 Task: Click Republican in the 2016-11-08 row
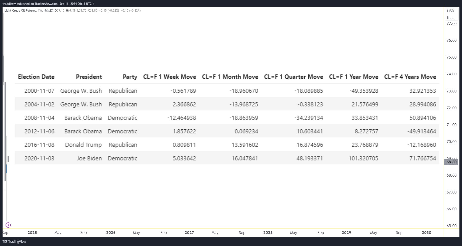pos(123,145)
